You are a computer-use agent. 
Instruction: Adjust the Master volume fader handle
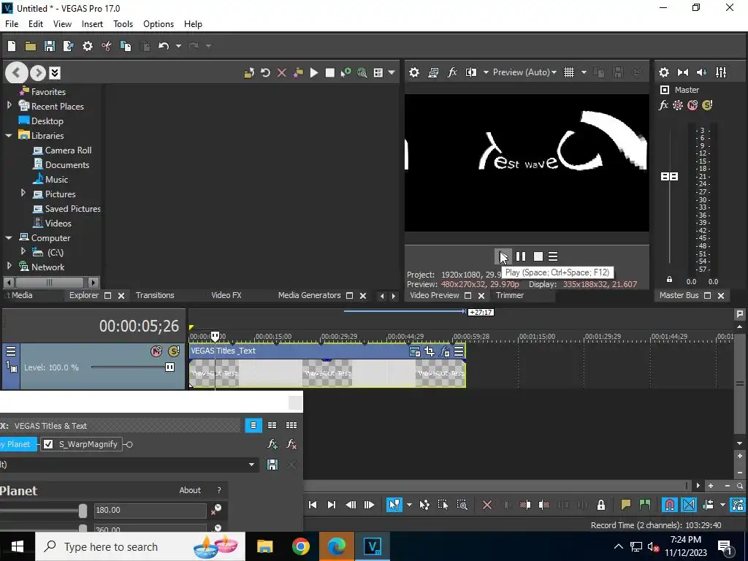669,177
